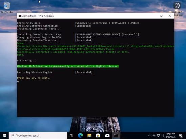Image resolution: width=186 pixels, height=139 pixels.
Task: Click the '[Connected]' status text
Action: pos(83,26)
